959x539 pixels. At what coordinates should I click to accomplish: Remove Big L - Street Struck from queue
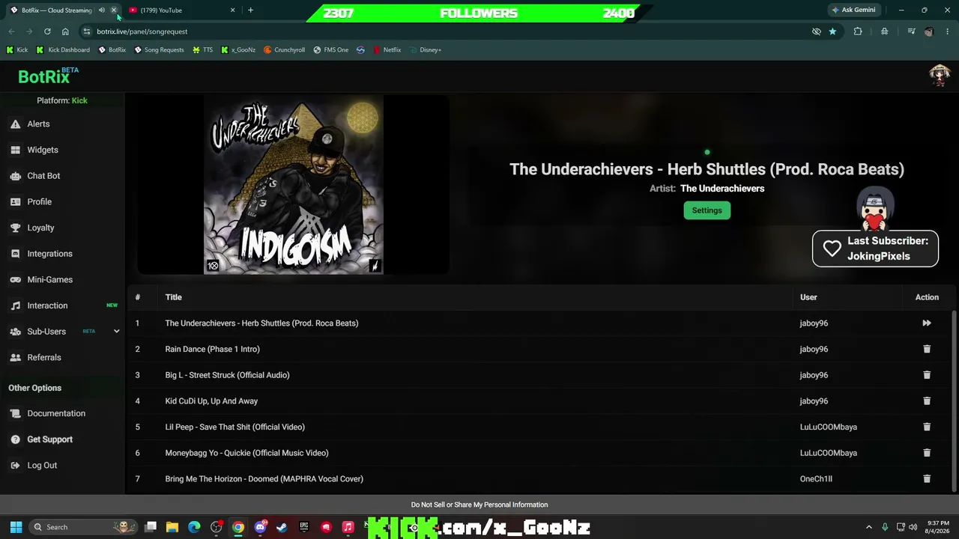927,375
